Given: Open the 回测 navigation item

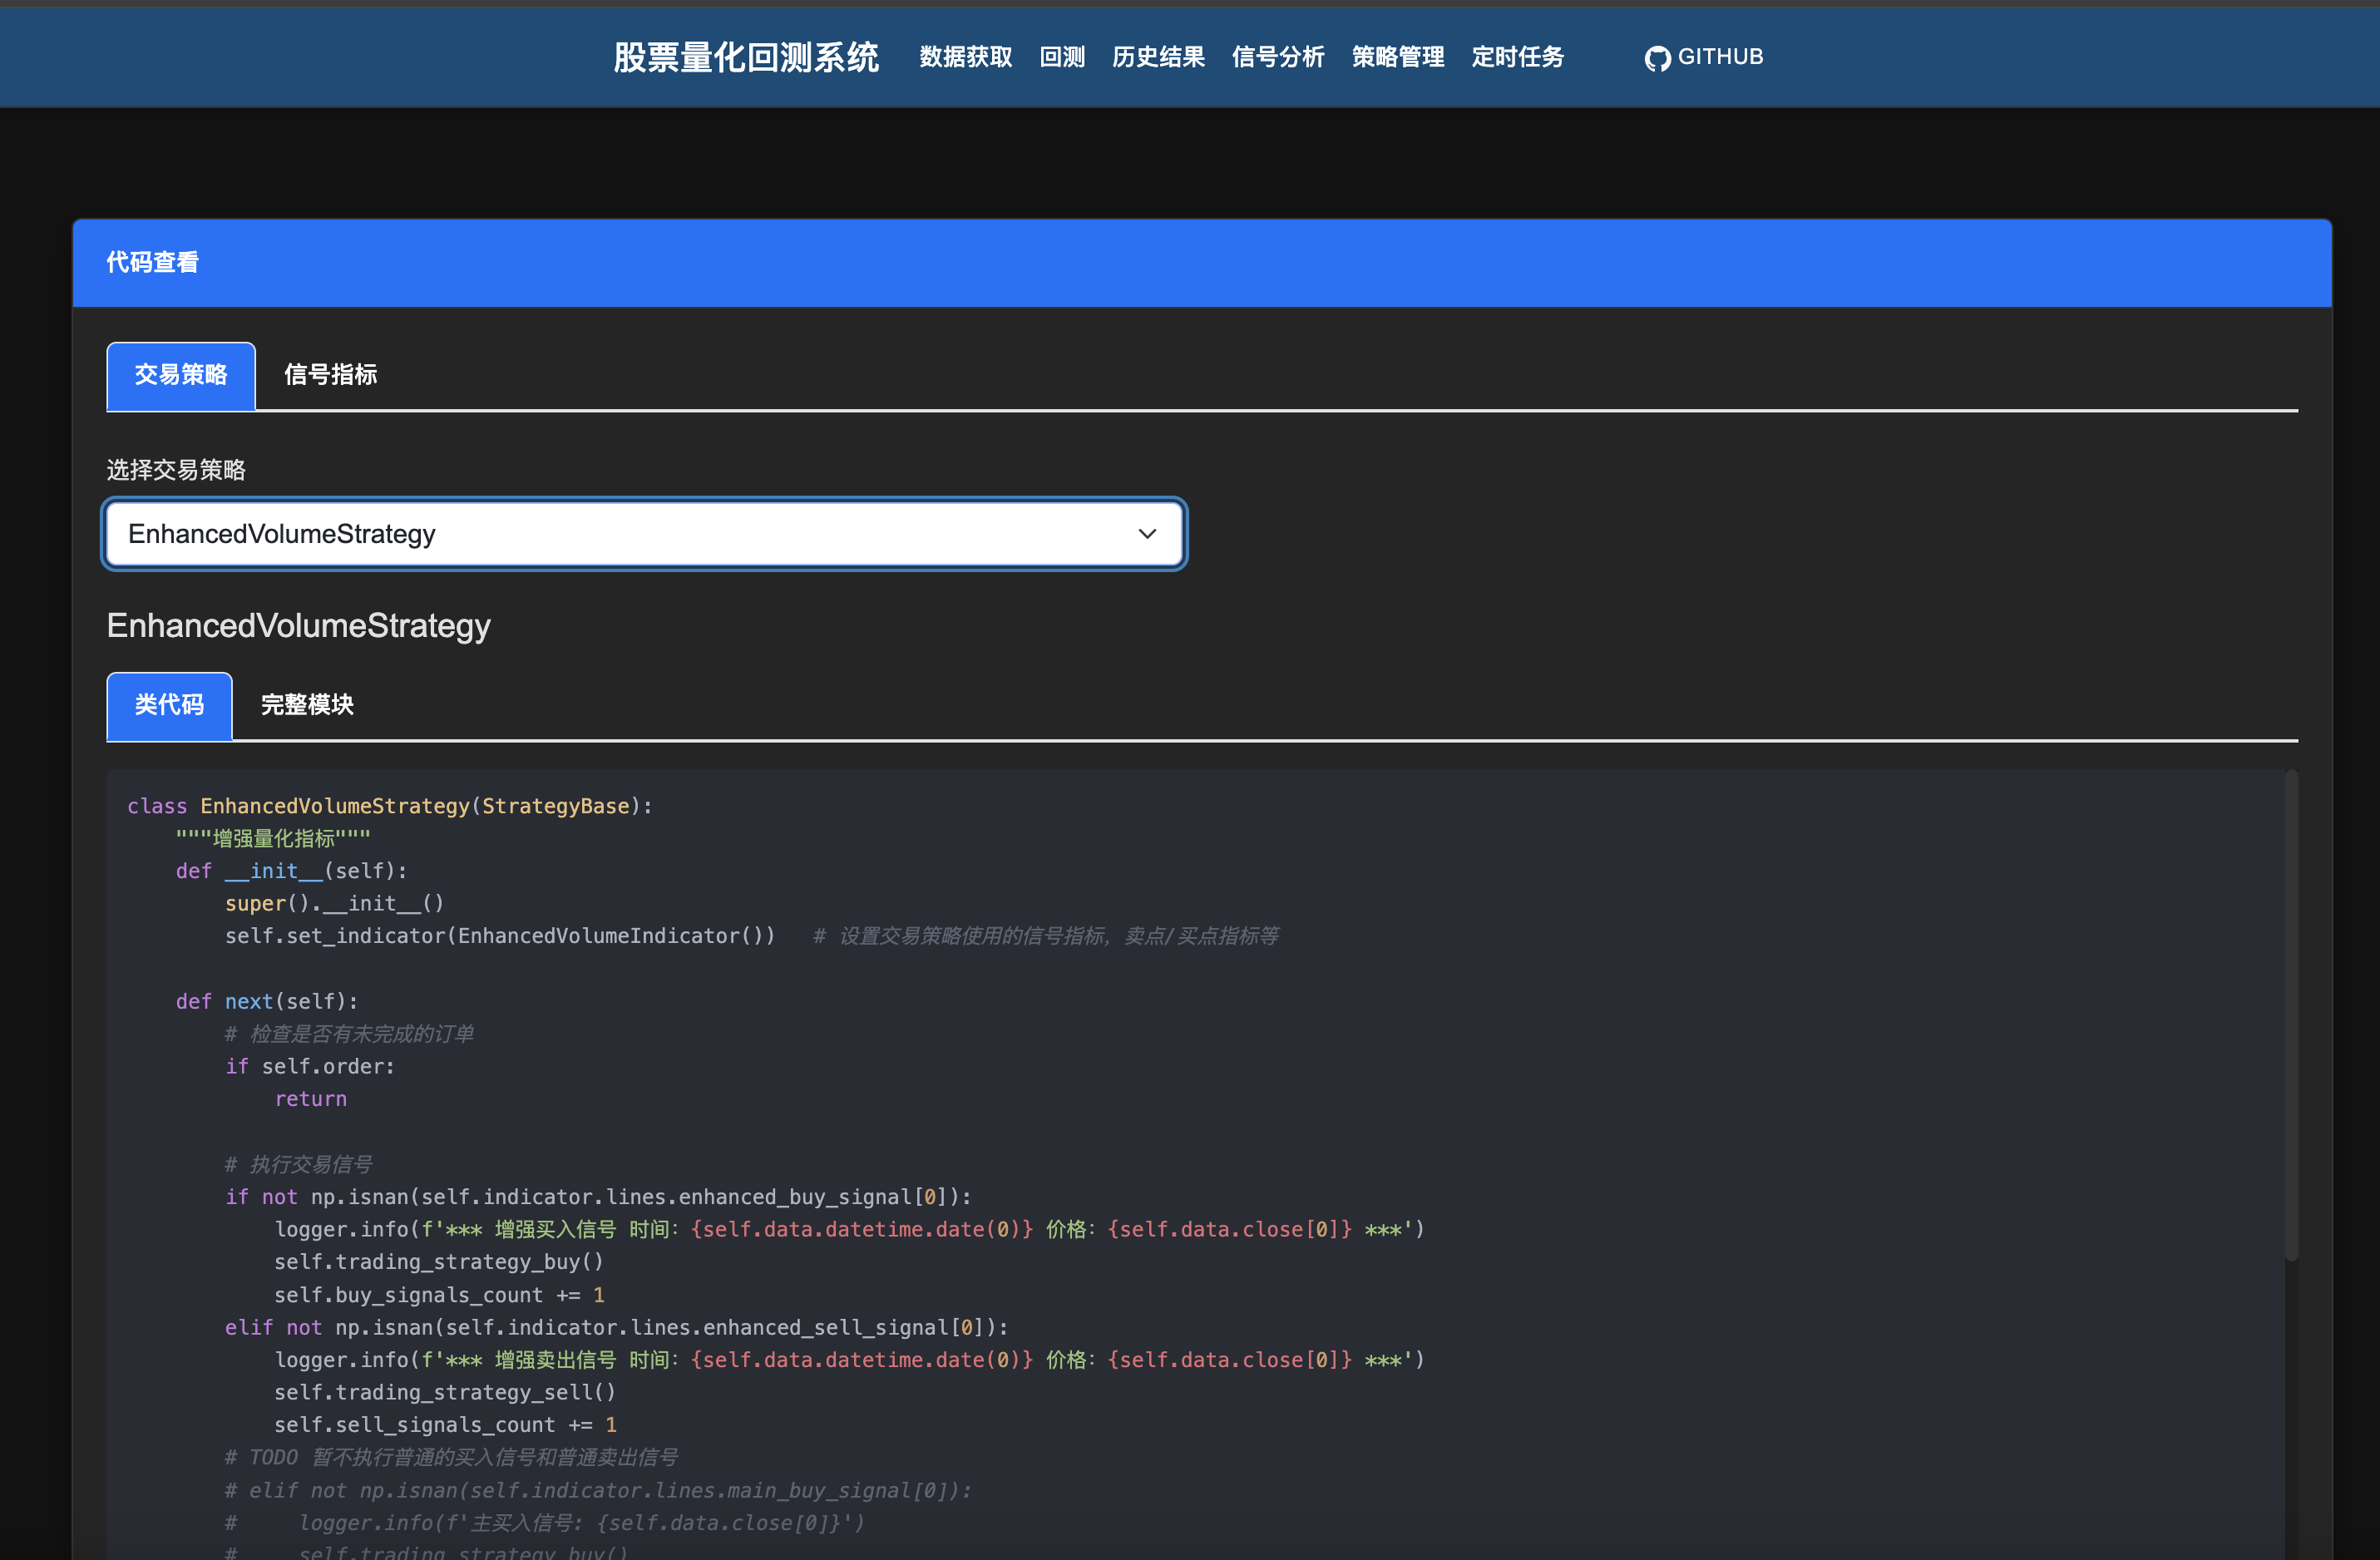Looking at the screenshot, I should [x=1061, y=57].
